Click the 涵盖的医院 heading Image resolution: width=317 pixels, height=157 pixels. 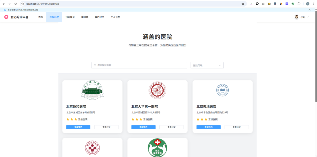(x=158, y=37)
